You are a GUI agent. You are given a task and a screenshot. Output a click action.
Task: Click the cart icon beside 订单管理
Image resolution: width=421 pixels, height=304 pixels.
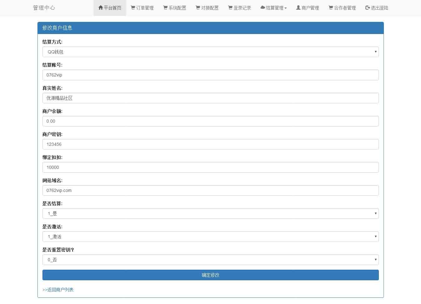133,8
